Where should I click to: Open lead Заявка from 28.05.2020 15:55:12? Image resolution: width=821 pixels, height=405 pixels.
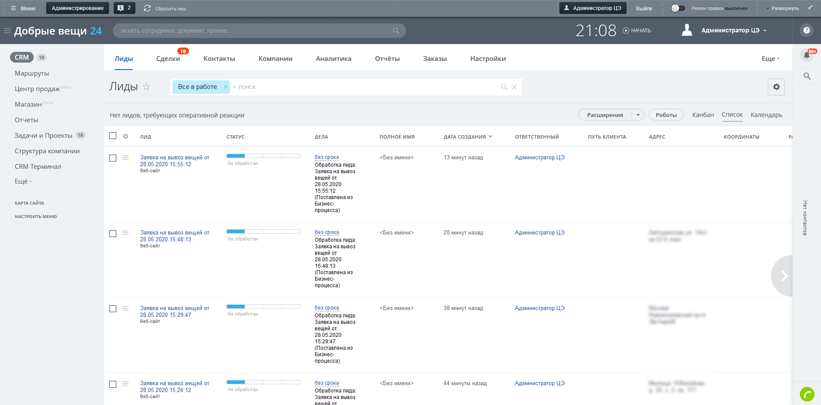pyautogui.click(x=174, y=161)
